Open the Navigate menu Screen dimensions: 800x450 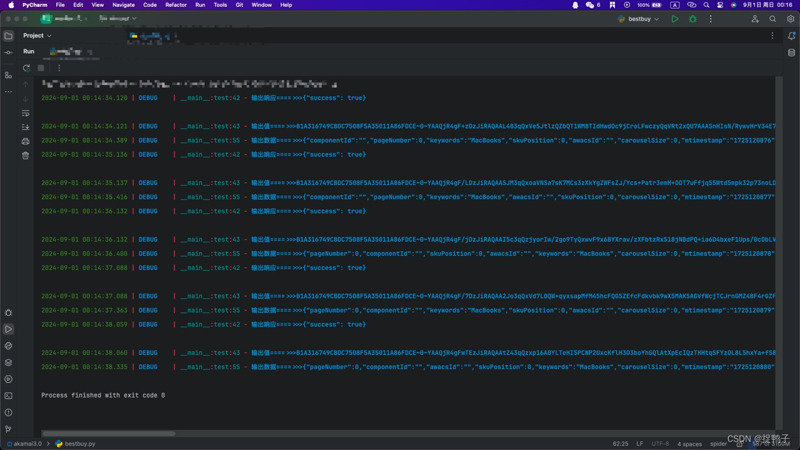click(x=124, y=4)
